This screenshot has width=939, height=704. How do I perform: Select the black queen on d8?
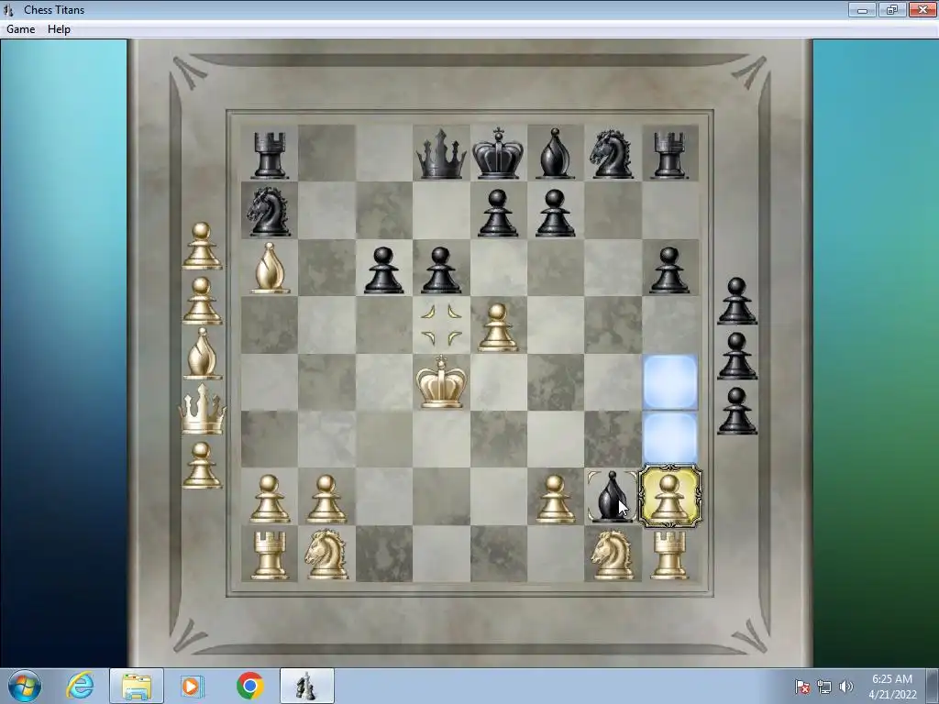tap(441, 155)
